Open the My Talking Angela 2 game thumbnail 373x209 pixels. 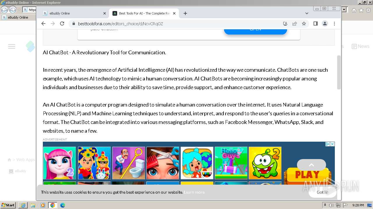(59, 163)
